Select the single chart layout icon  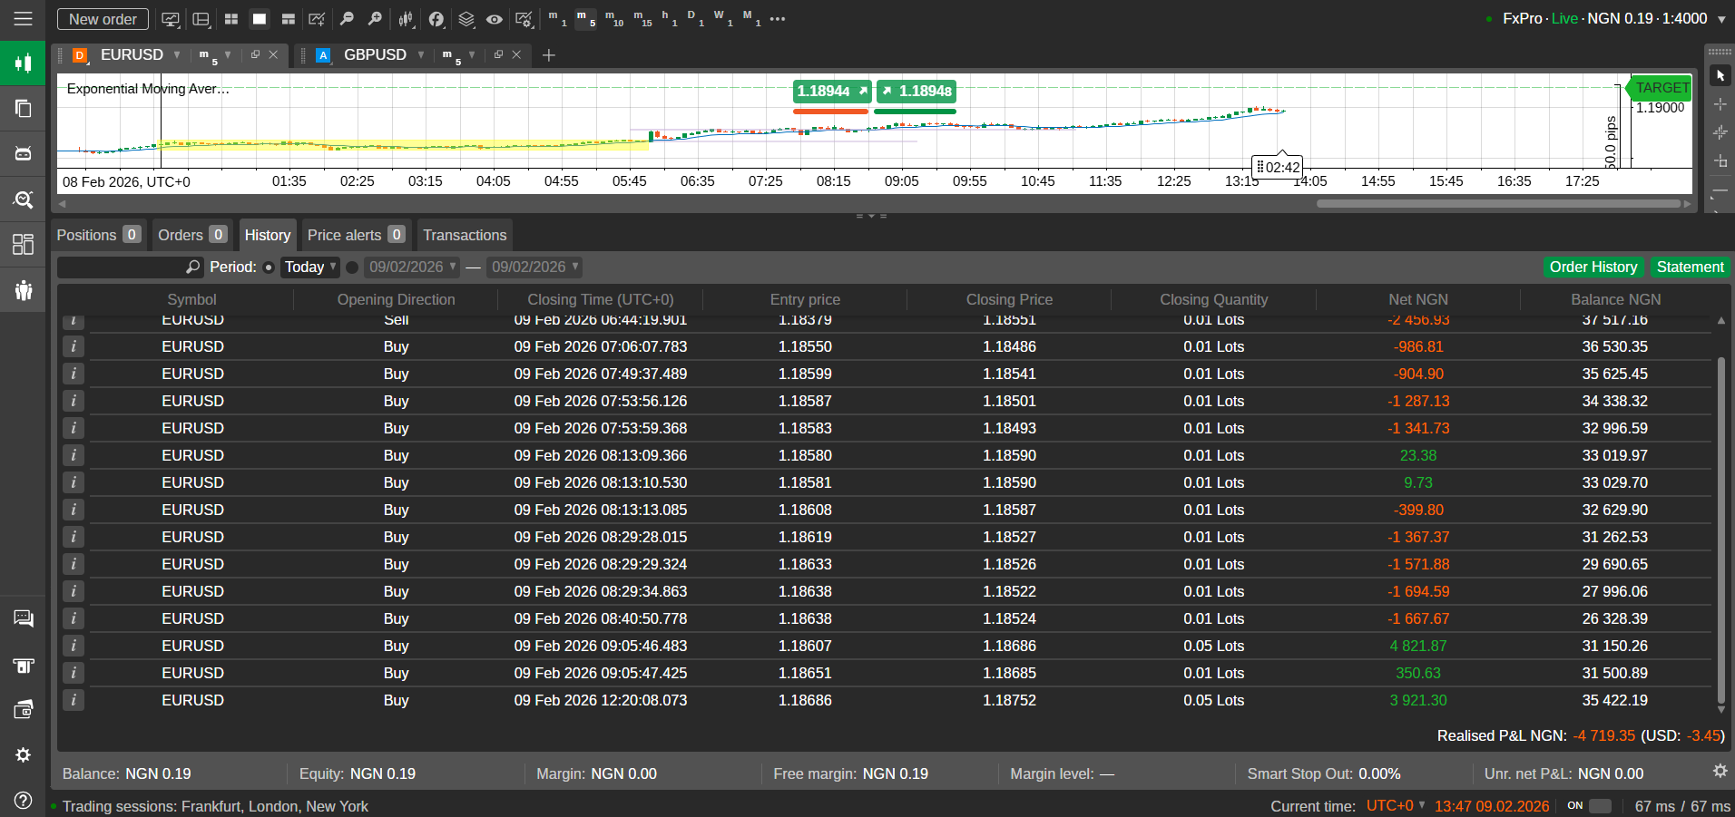point(260,19)
